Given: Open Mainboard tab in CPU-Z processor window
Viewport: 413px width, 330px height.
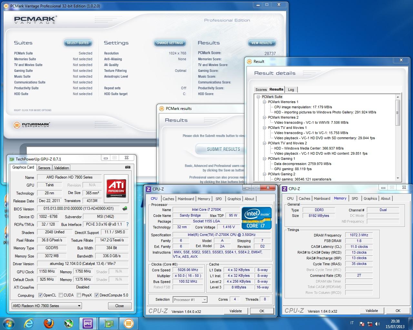Looking at the screenshot, I should 186,199.
